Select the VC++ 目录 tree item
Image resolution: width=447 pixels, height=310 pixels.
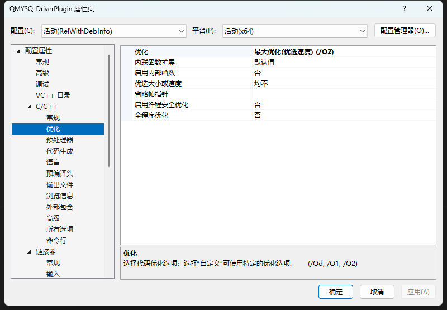pos(53,96)
